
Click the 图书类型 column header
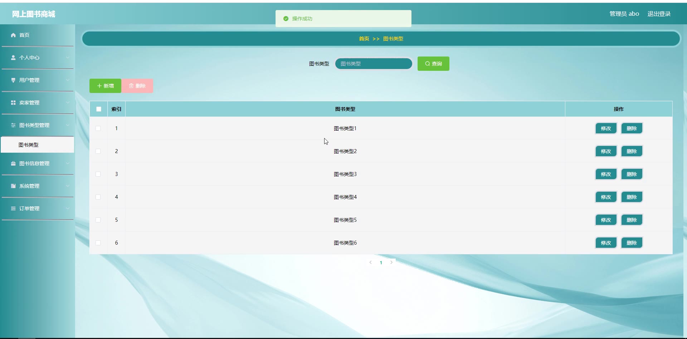click(345, 109)
